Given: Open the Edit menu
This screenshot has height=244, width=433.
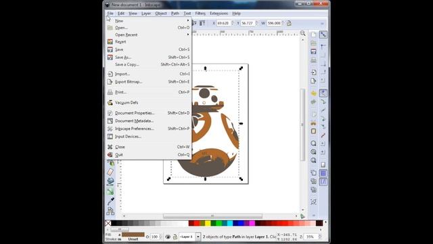Looking at the screenshot, I should [x=121, y=14].
